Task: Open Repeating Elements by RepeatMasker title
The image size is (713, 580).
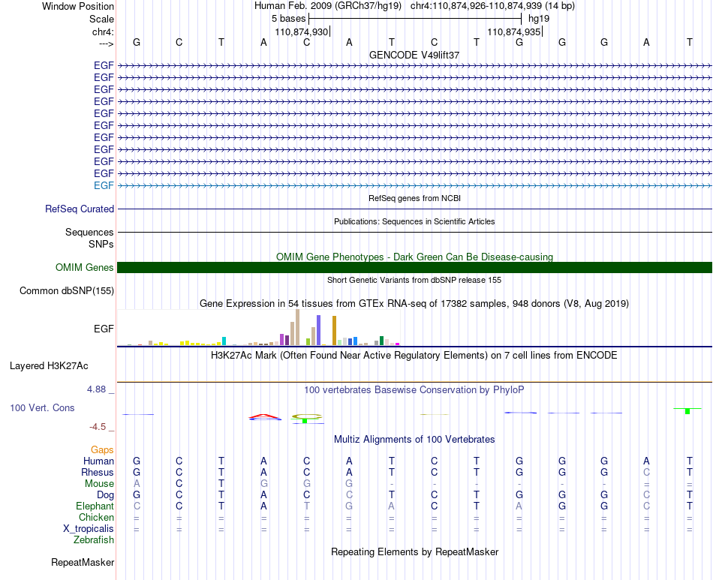Action: coord(414,552)
